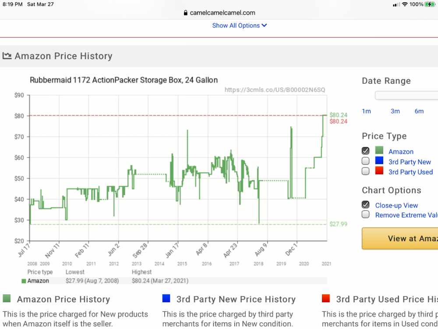Select the 3m date range
The image size is (438, 329).
tap(395, 111)
